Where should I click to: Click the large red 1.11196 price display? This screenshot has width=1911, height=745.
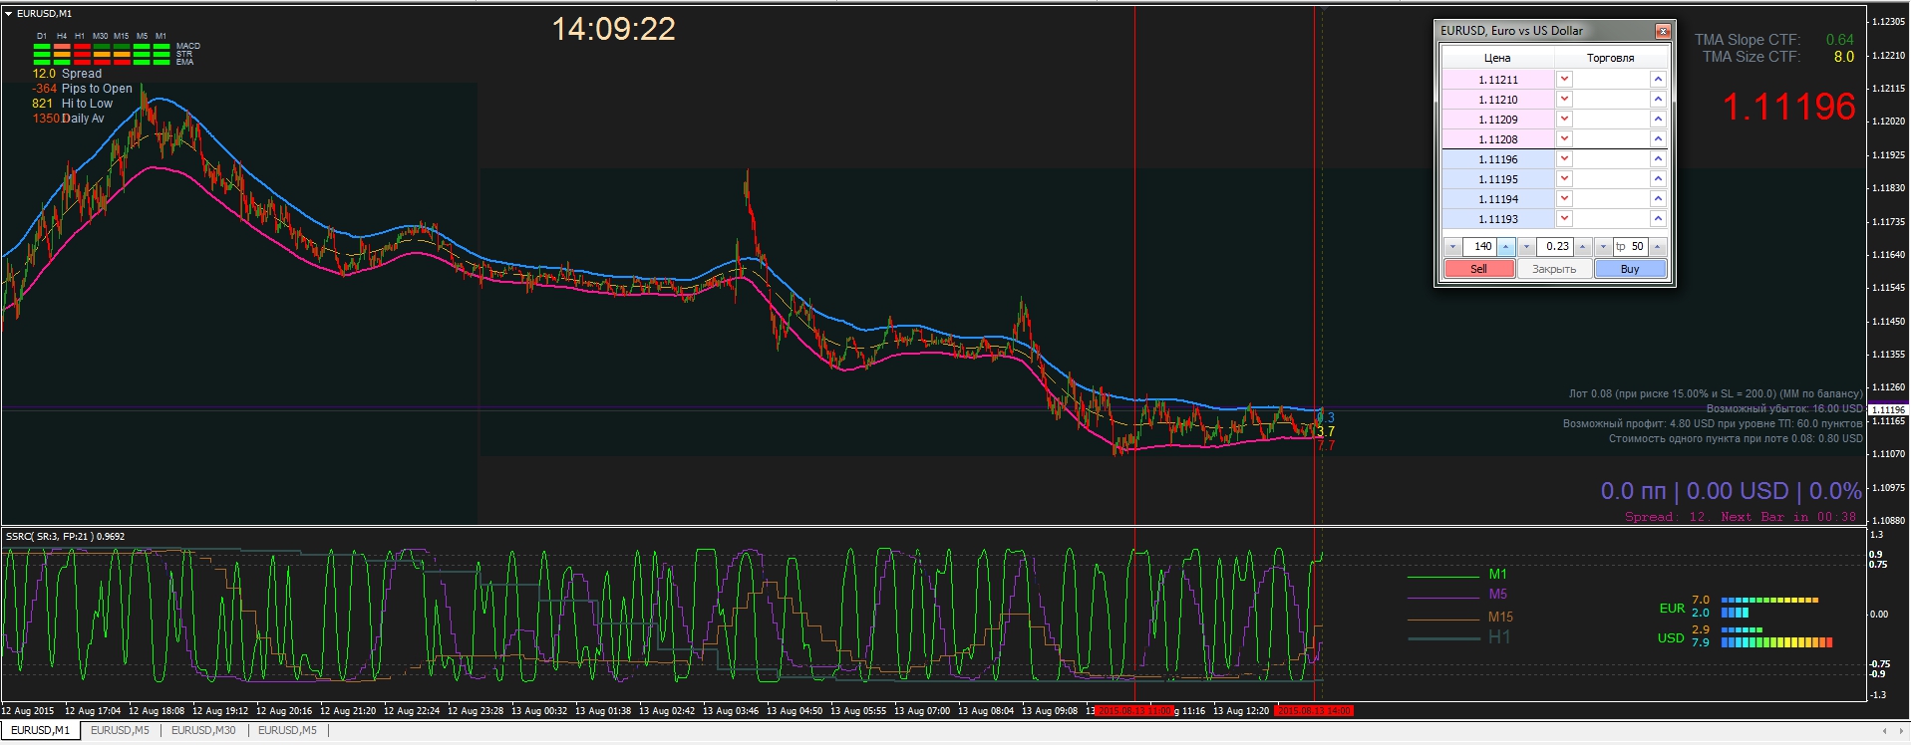[1789, 108]
